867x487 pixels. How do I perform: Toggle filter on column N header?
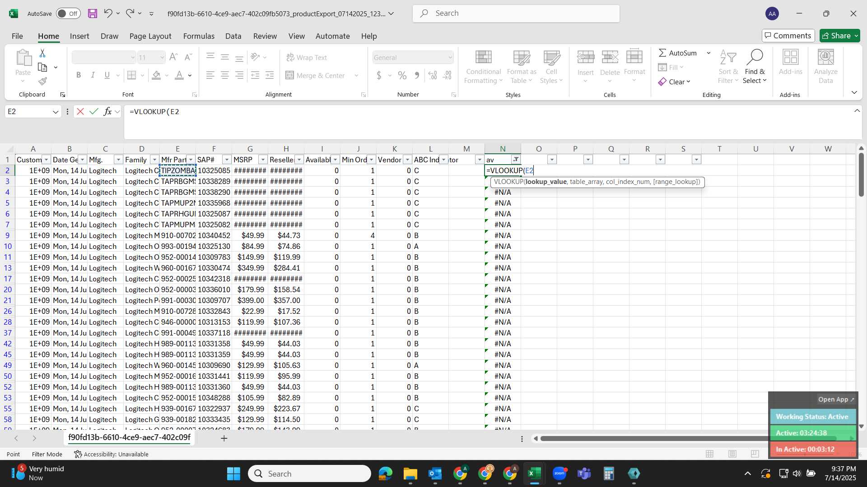(516, 160)
